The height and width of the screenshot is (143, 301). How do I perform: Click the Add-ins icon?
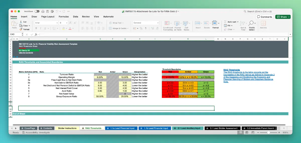coord(263,23)
